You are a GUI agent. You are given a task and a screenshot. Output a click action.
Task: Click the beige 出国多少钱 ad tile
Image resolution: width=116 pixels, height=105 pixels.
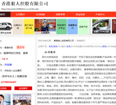(18, 27)
